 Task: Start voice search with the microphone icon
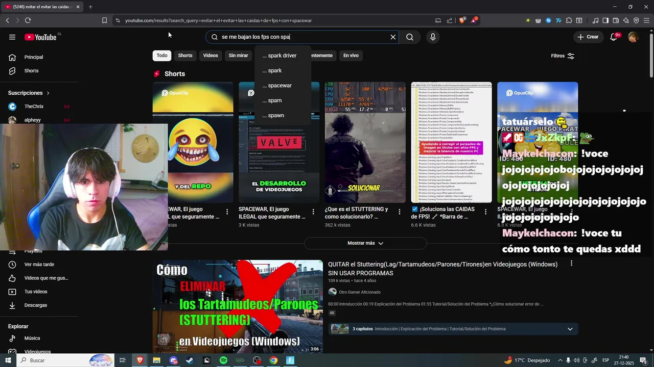coord(433,37)
